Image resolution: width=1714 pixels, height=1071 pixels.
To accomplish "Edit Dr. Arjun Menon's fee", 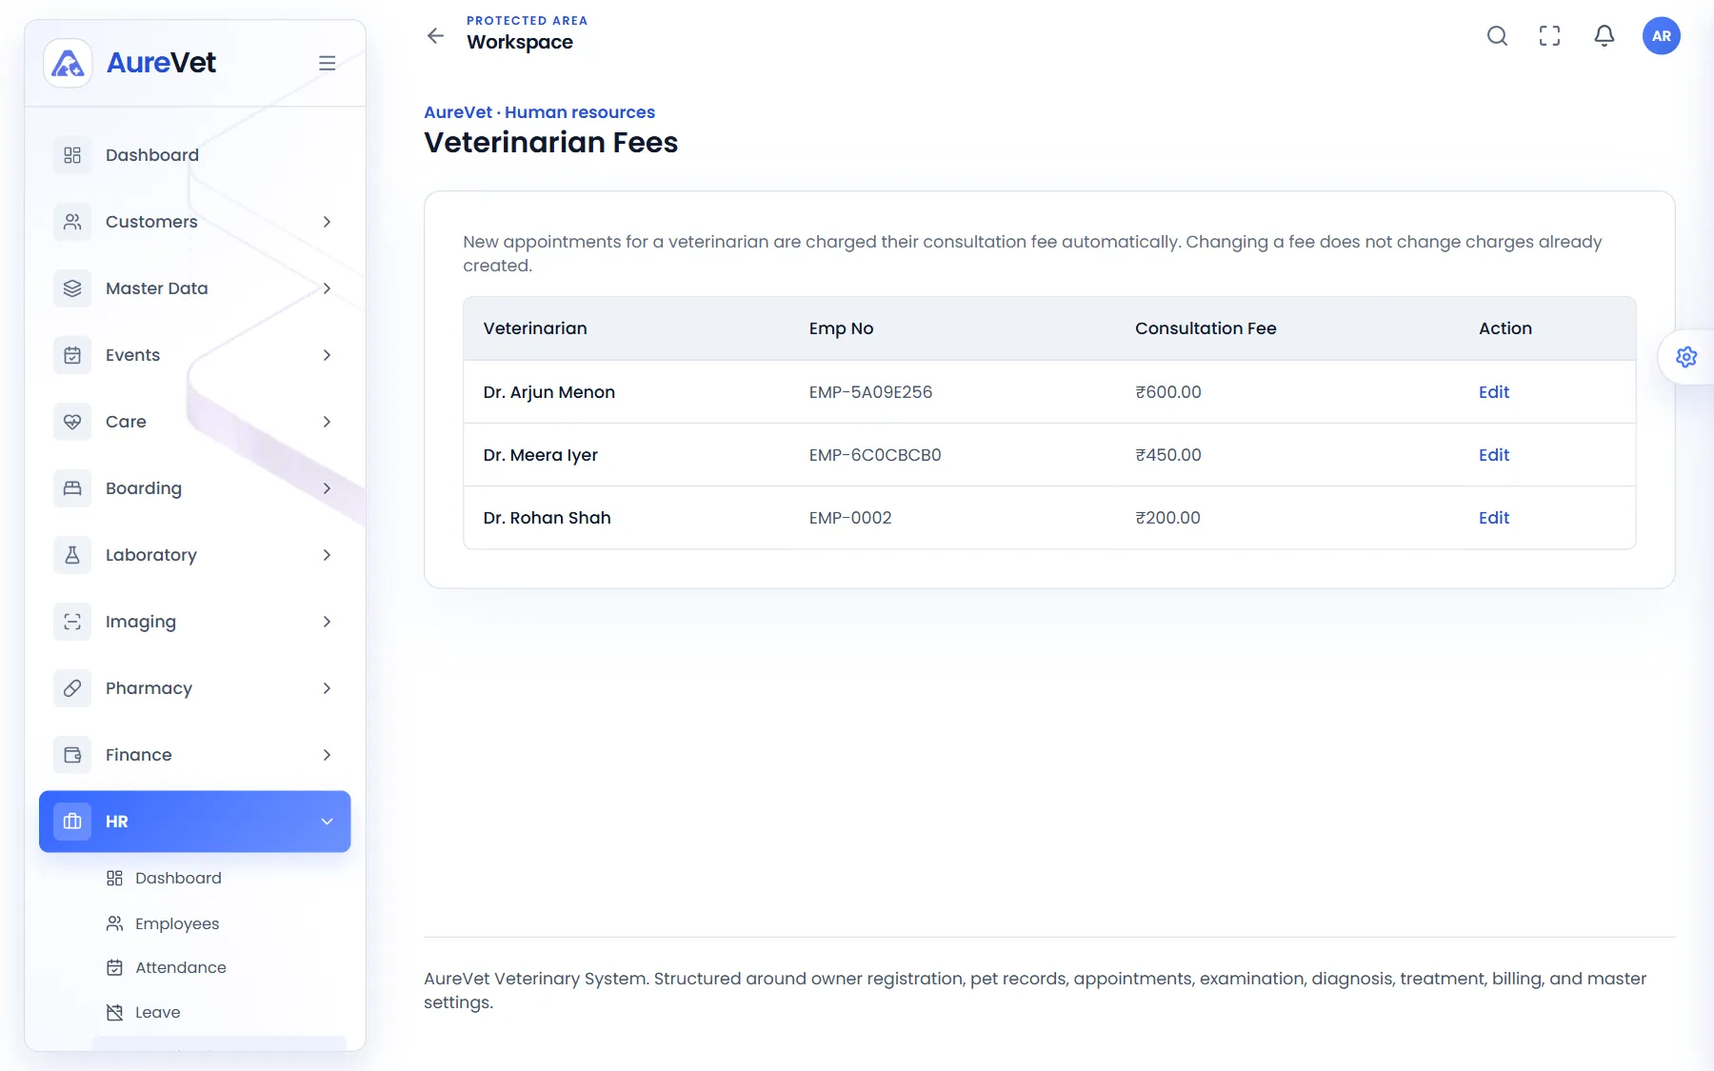I will coord(1494,392).
